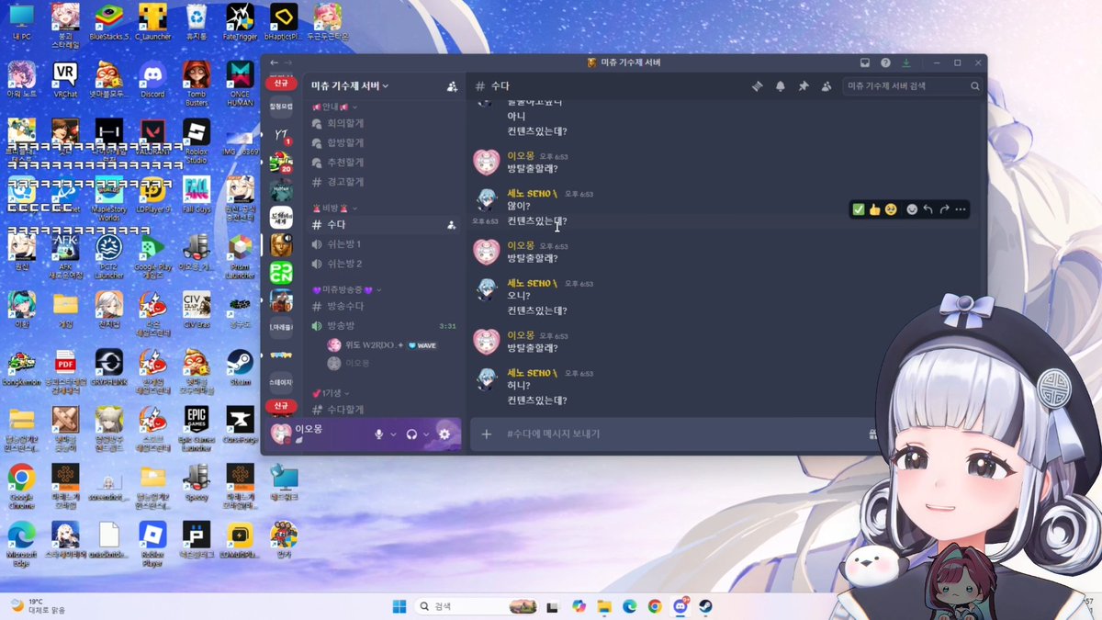Toggle the member list icon in header
1102x620 pixels.
(x=826, y=86)
